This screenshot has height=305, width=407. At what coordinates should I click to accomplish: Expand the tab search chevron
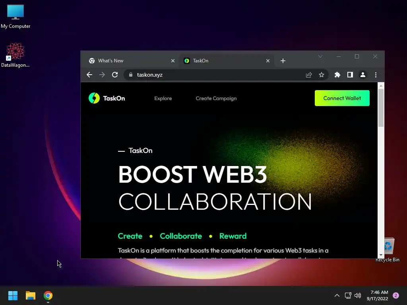pos(320,56)
